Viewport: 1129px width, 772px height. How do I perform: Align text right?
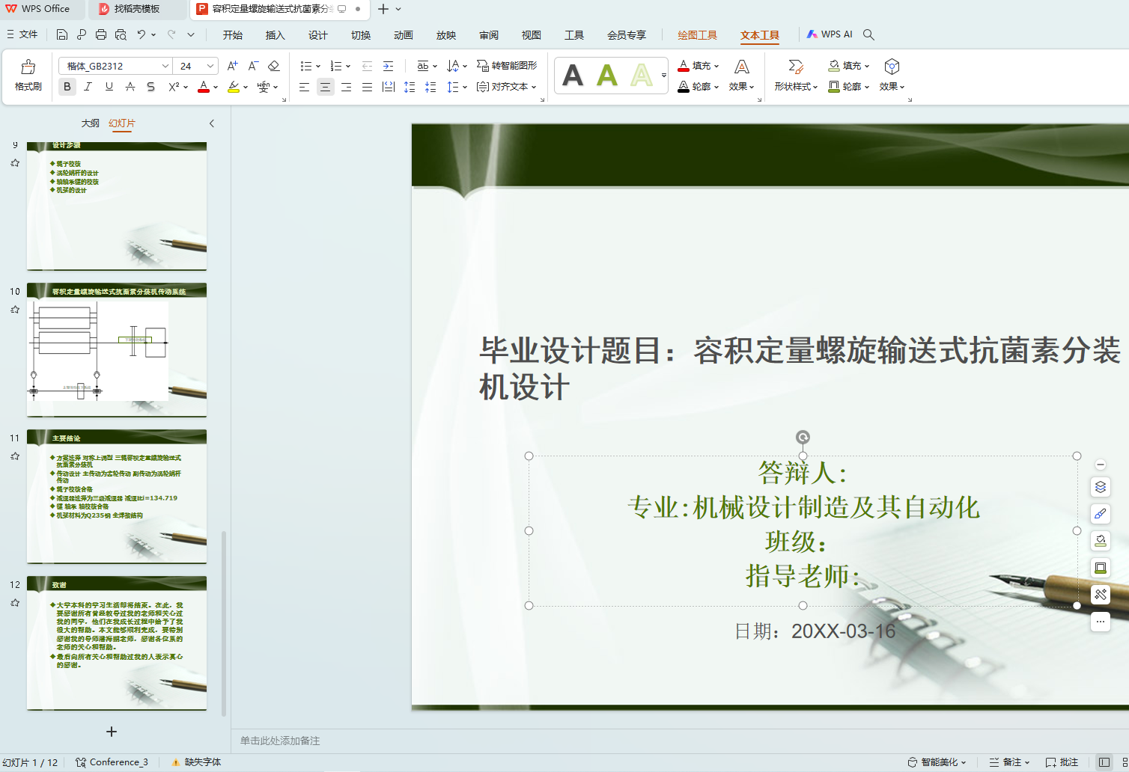point(346,87)
